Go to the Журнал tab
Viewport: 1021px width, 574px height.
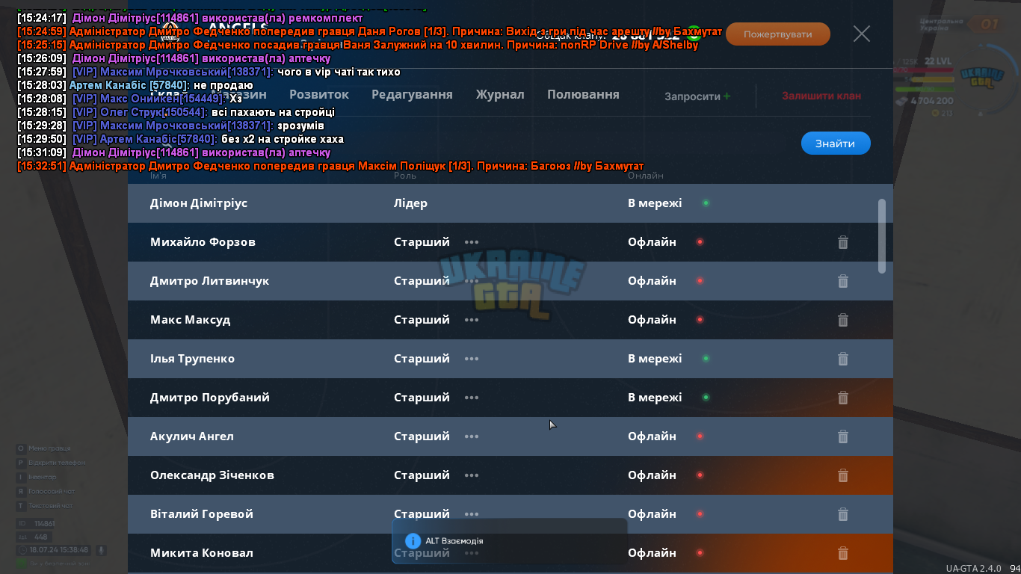[x=500, y=95]
